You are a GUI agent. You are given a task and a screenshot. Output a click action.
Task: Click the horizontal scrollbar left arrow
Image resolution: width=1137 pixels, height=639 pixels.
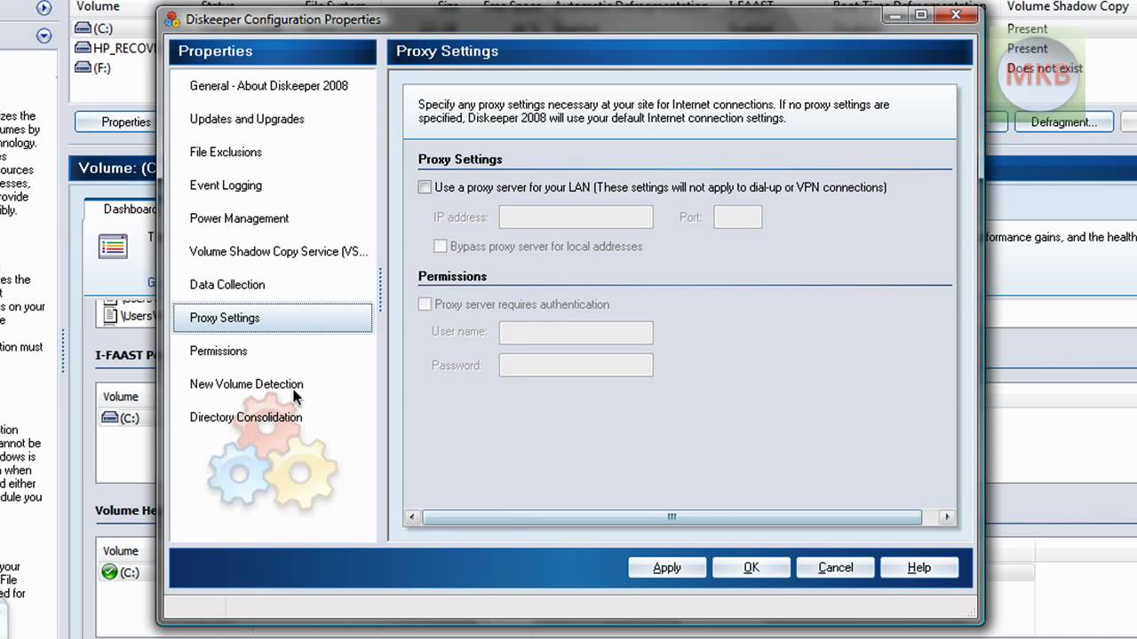pos(412,517)
